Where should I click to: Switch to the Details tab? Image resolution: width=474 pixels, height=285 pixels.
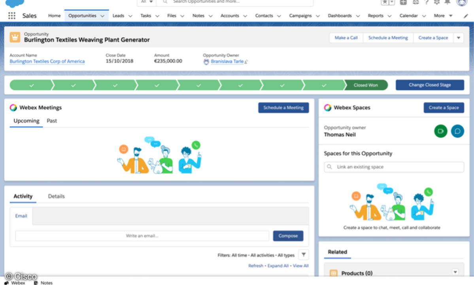click(56, 196)
